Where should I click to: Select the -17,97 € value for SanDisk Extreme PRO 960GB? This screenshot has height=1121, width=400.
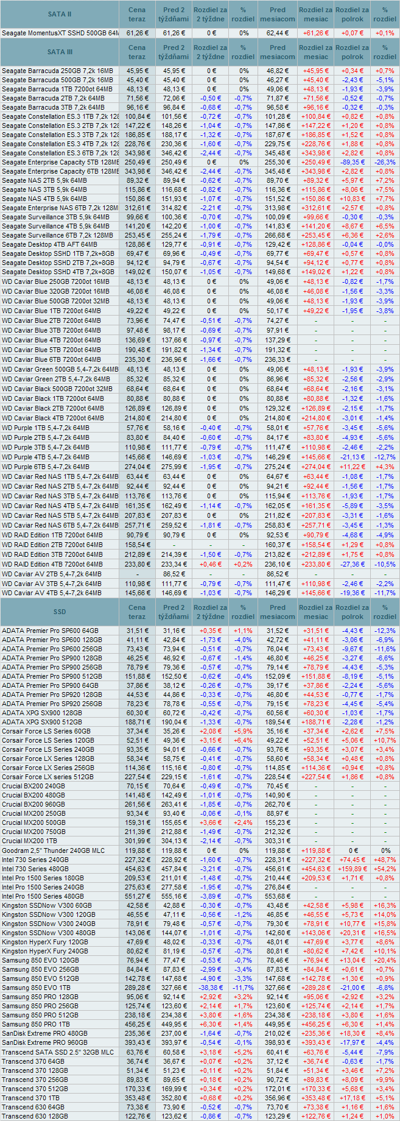click(353, 1043)
